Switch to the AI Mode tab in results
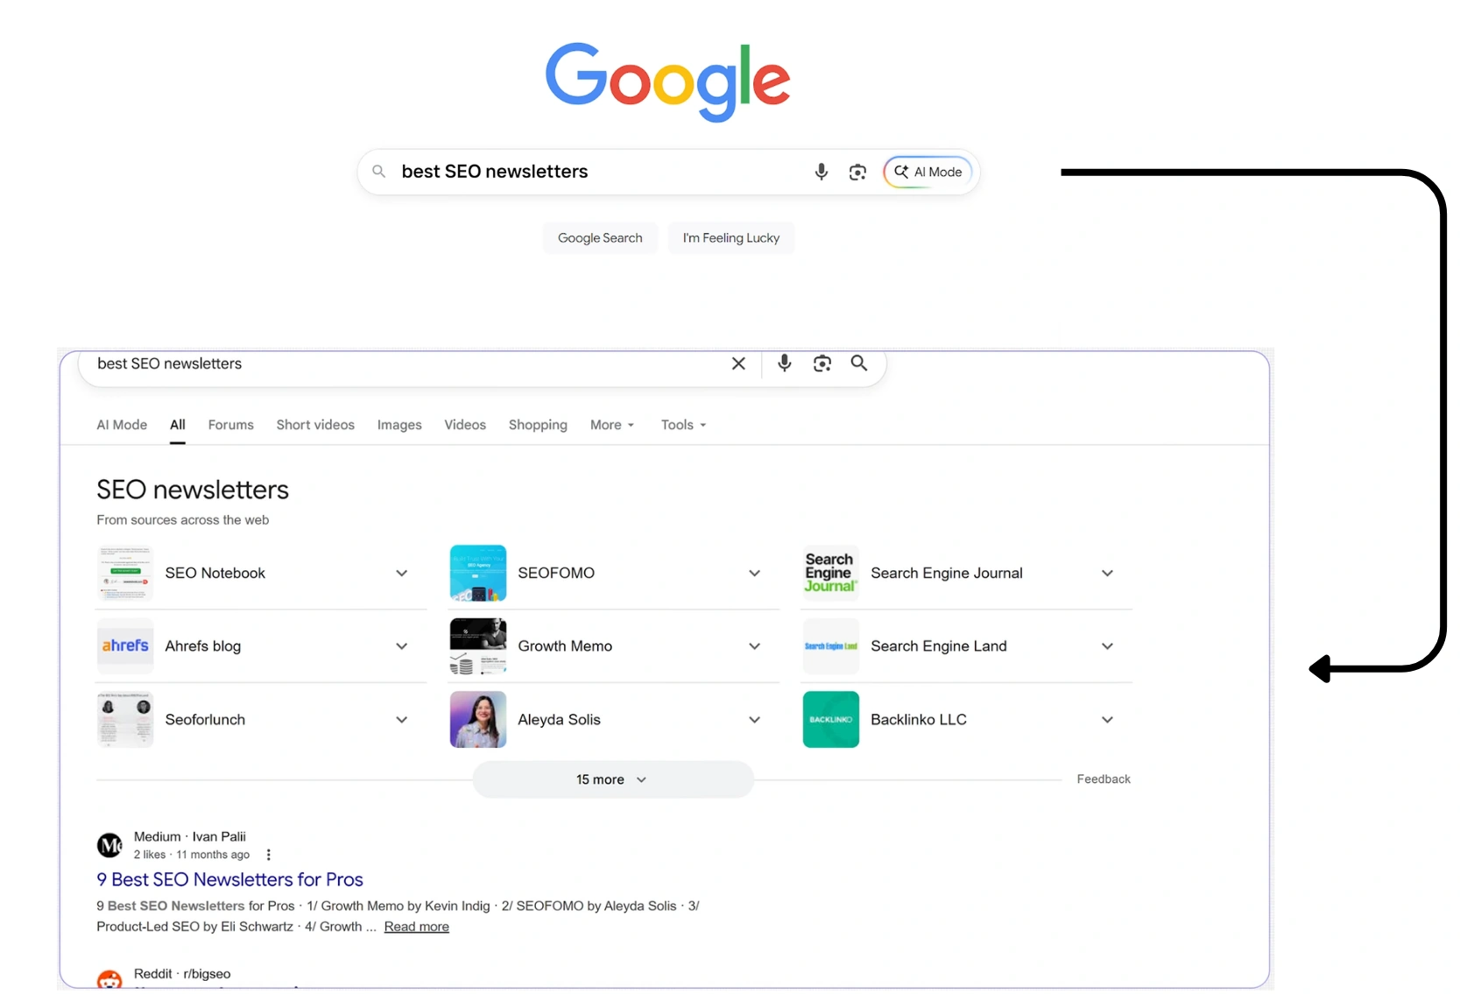1460x994 pixels. click(x=122, y=425)
